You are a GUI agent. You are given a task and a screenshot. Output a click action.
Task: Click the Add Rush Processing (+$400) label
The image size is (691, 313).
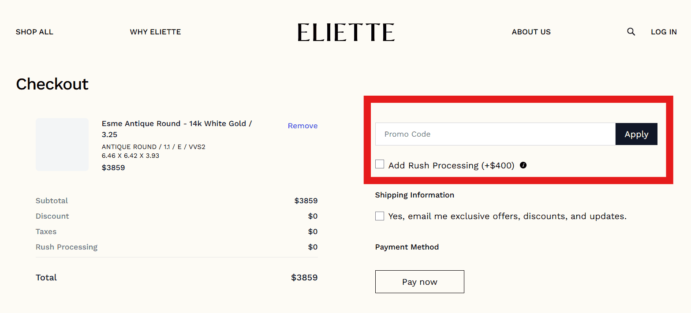[451, 165]
